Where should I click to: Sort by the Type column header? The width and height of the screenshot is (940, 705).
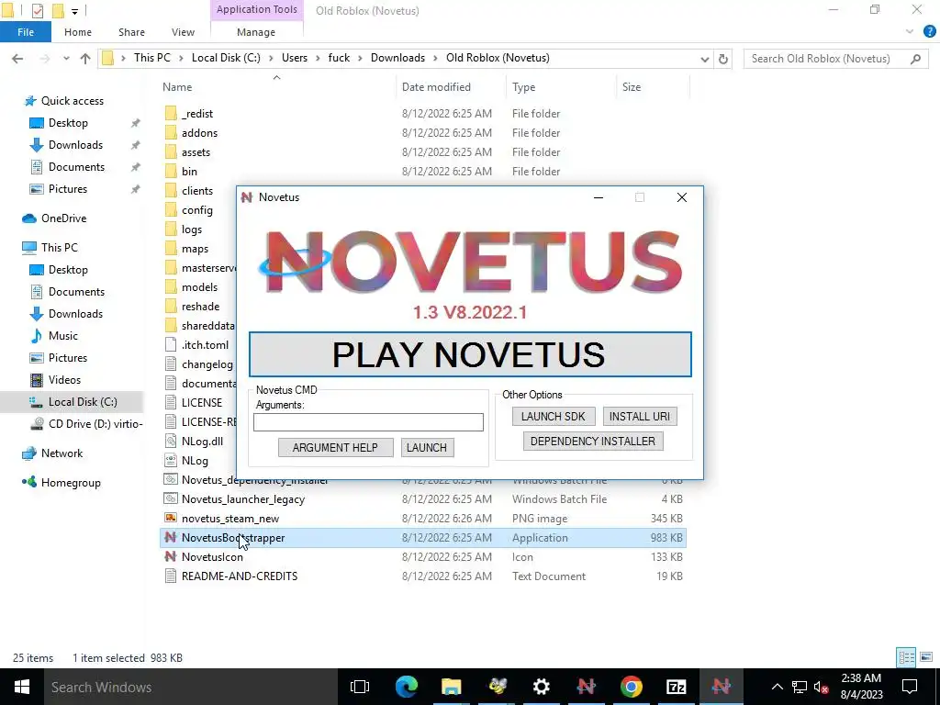tap(524, 87)
